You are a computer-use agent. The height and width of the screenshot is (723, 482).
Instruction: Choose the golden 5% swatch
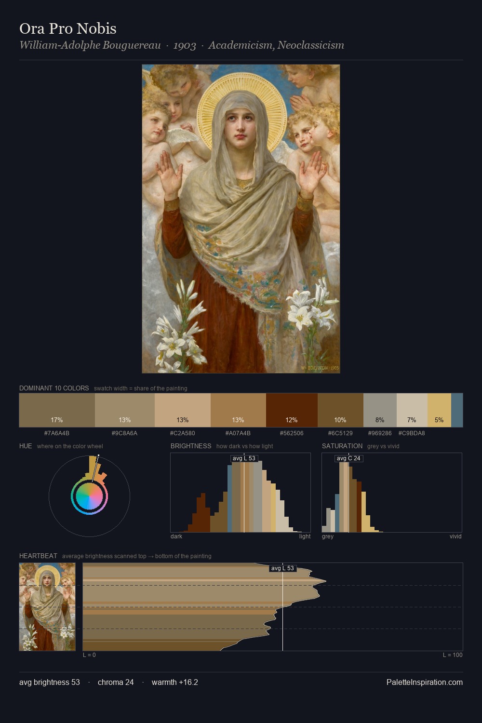point(439,410)
